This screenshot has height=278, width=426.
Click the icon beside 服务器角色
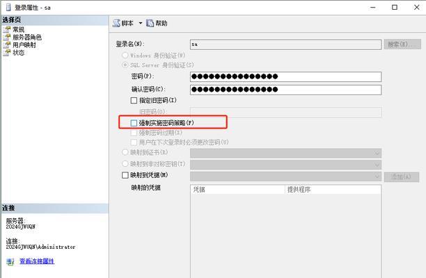[x=7, y=37]
